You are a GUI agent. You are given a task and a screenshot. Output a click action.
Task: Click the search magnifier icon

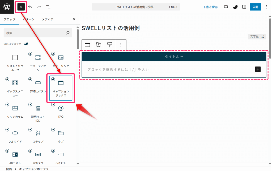coord(68,33)
